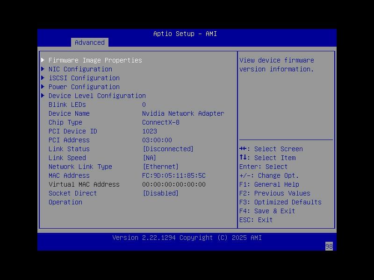Click arrow beside Power Configuration
The width and height of the screenshot is (374, 280).
pyautogui.click(x=43, y=86)
